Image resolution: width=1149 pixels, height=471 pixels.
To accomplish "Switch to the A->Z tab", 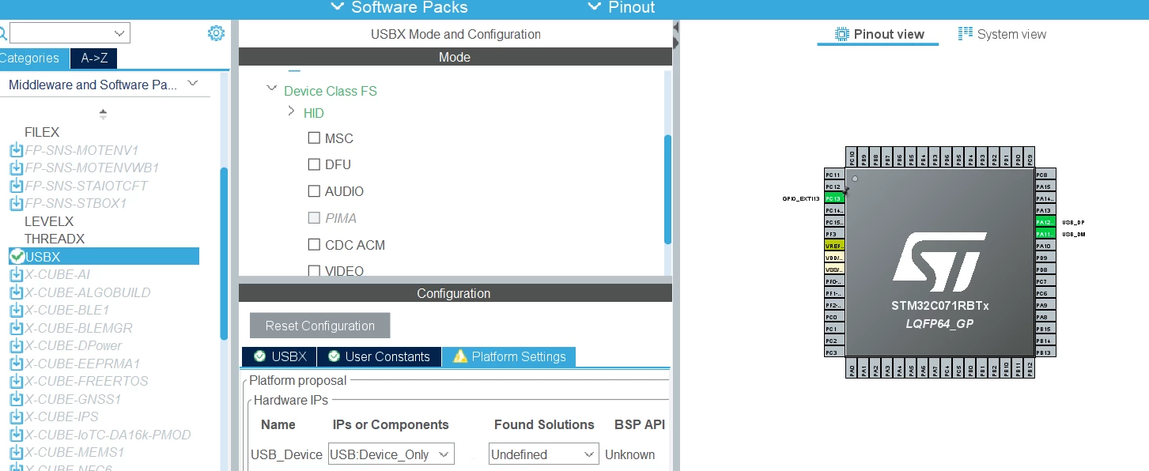I will point(94,58).
